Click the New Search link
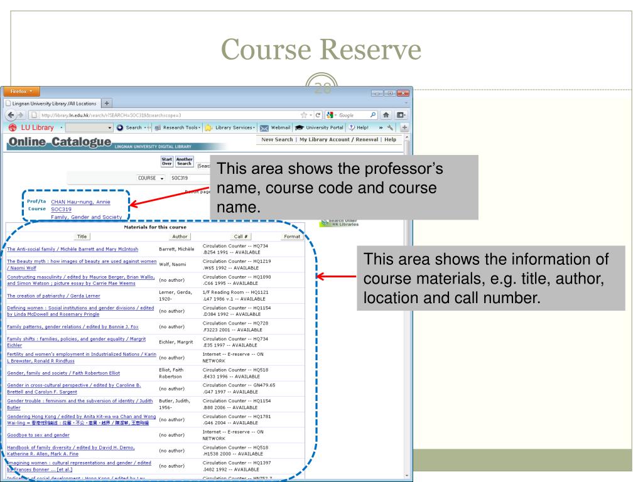 [x=277, y=139]
